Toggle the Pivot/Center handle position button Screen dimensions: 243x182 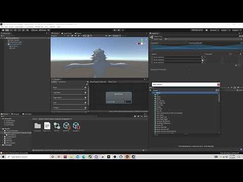34,30
